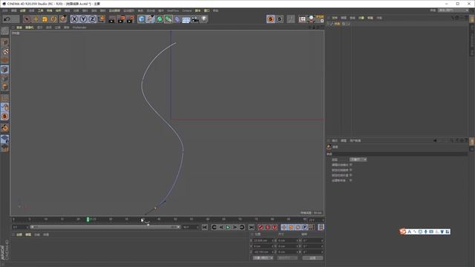Open Edit Render Settings icon
Screen dimensions: 475x267
pyautogui.click(x=131, y=19)
